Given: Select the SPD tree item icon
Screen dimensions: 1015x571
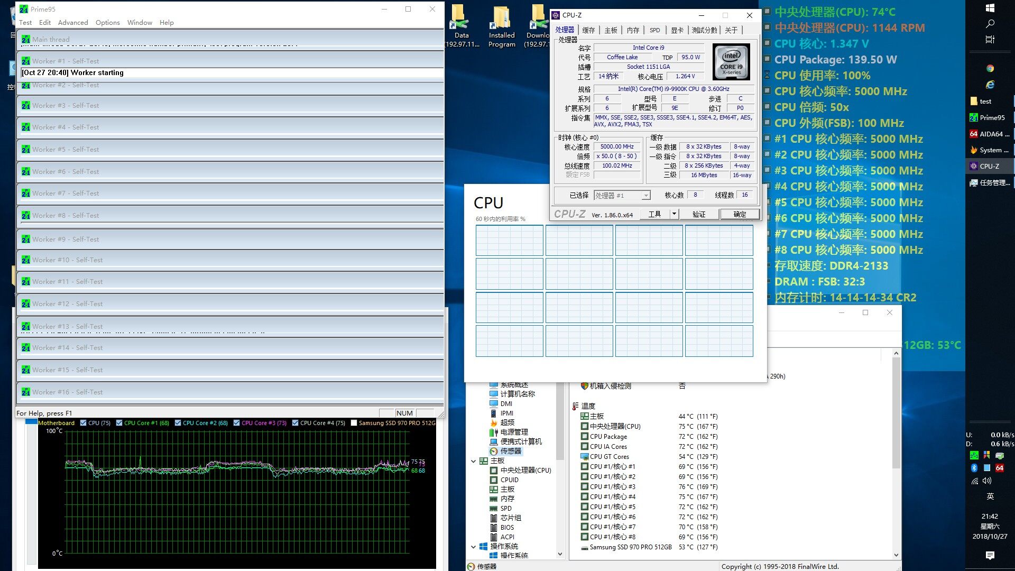Looking at the screenshot, I should point(494,509).
